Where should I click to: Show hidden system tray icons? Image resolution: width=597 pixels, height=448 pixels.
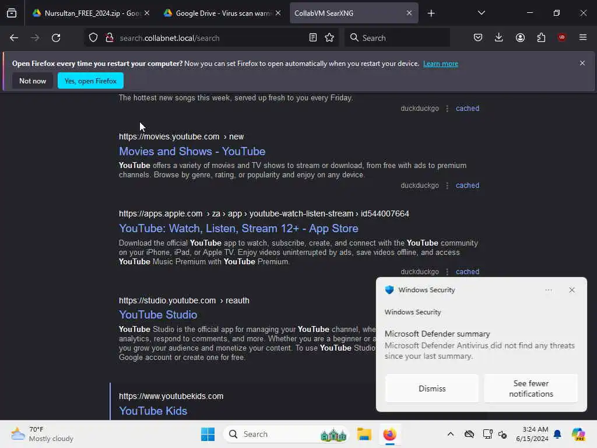click(x=451, y=434)
